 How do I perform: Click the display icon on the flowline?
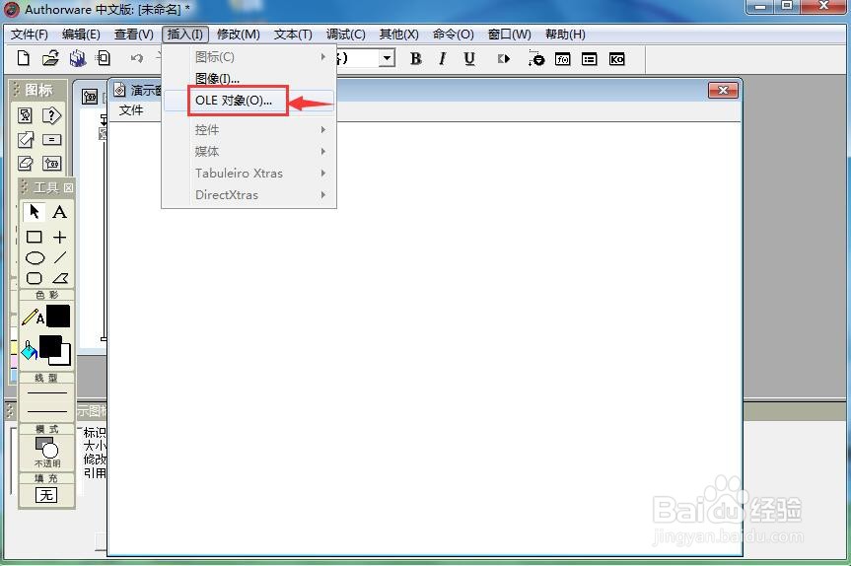point(103,133)
